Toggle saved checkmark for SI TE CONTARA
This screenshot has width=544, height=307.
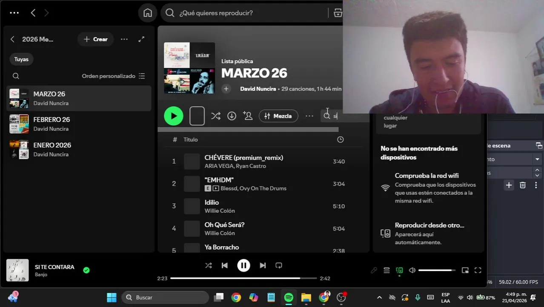click(86, 270)
